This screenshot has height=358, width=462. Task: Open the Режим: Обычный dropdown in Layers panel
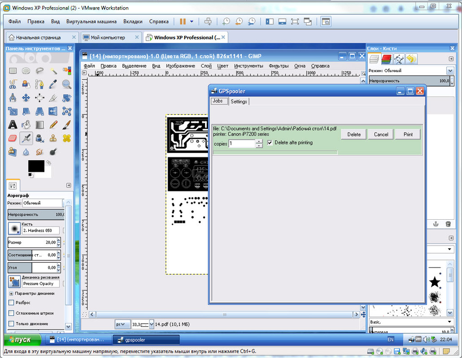point(450,71)
